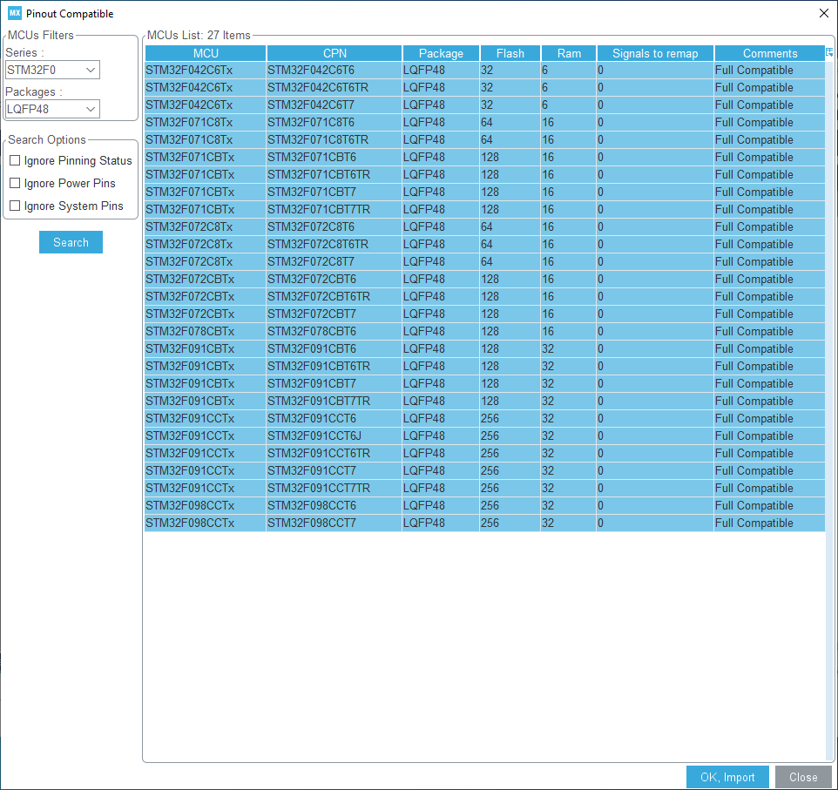Click the MX app icon in title bar

(15, 13)
